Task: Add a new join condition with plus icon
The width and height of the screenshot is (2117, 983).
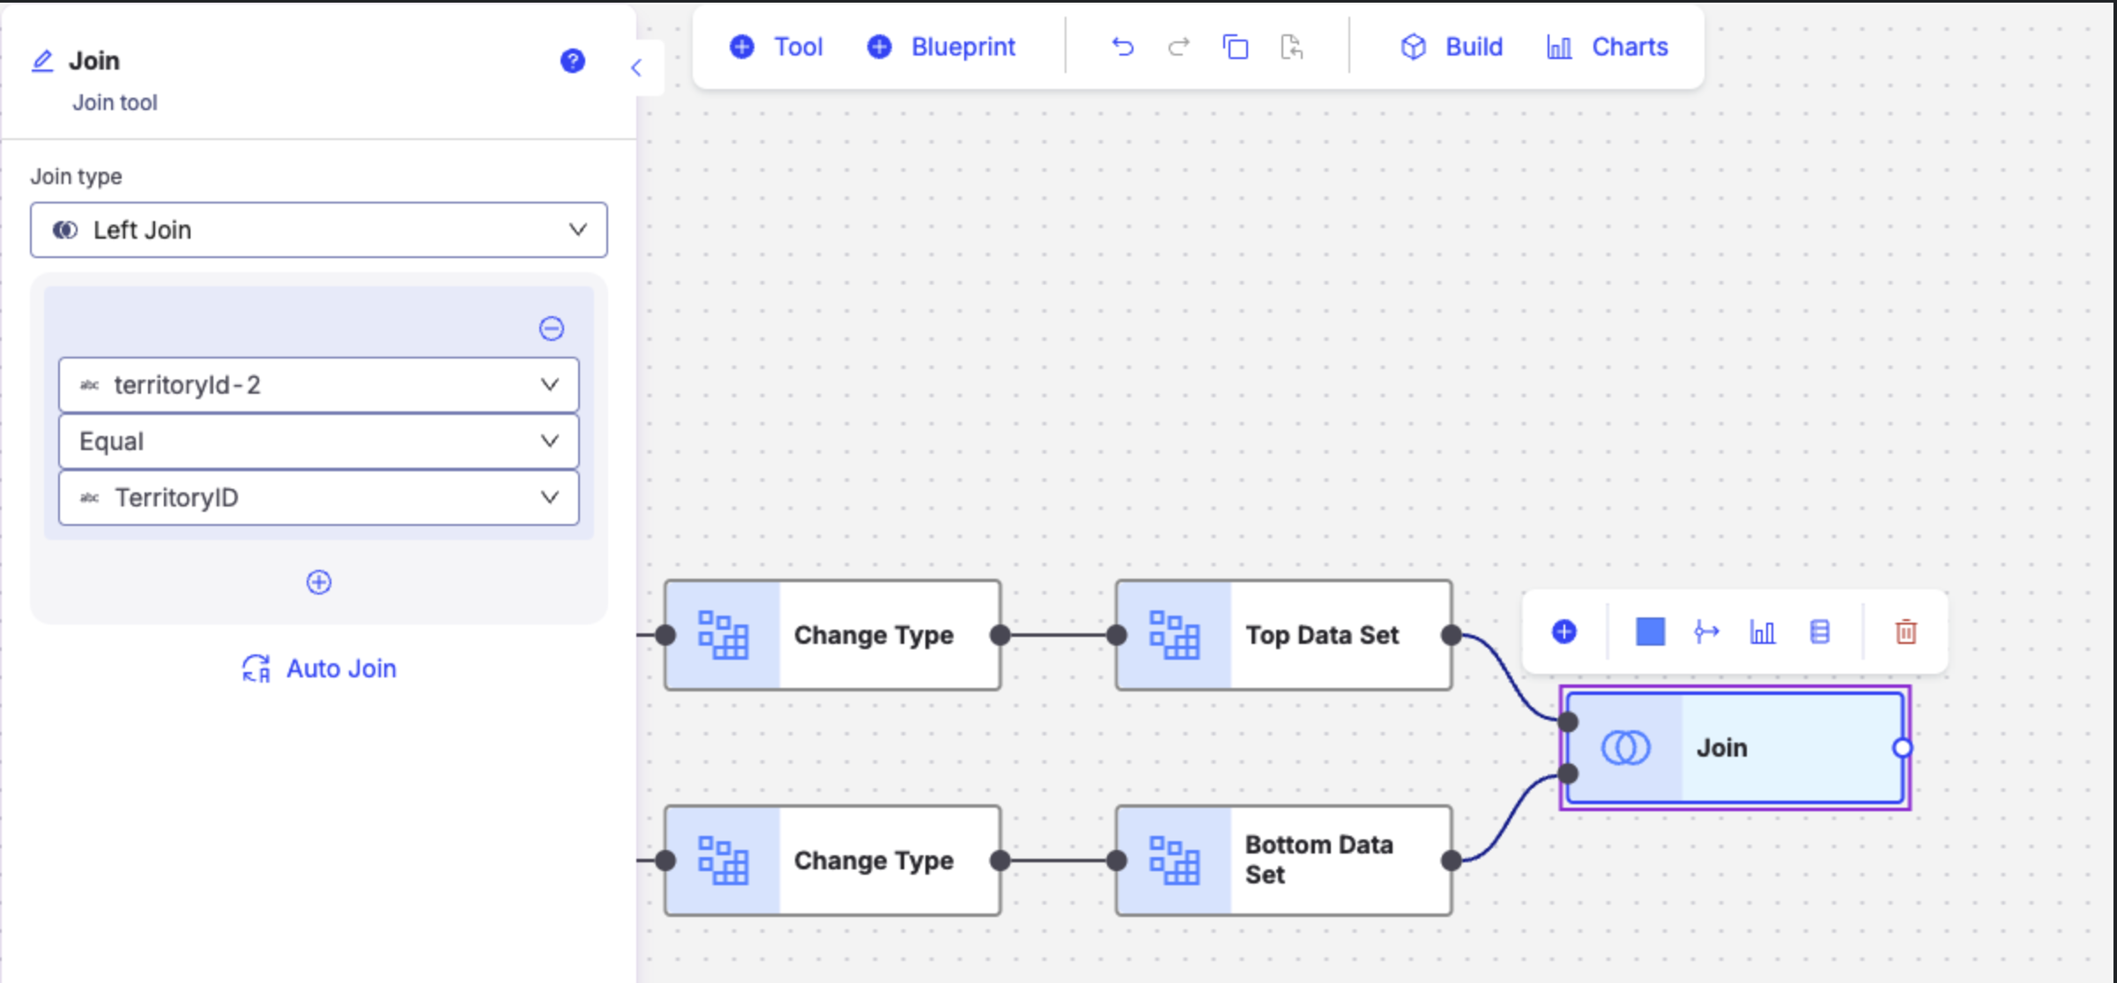Action: tap(319, 582)
